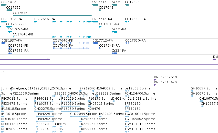Image resolution: width=218 pixels, height=133 pixels.
Task: Select EST EP04226.3prime label
Action: click(x=49, y=114)
